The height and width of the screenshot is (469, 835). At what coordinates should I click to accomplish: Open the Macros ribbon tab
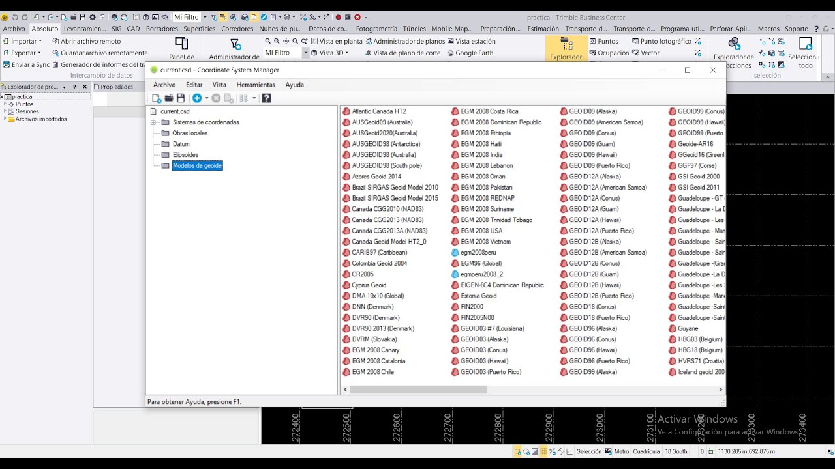pos(768,29)
